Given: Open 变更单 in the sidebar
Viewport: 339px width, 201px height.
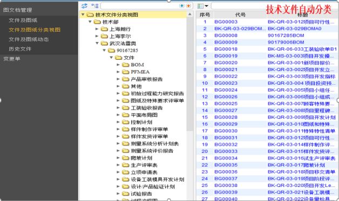Looking at the screenshot, I should [12, 59].
